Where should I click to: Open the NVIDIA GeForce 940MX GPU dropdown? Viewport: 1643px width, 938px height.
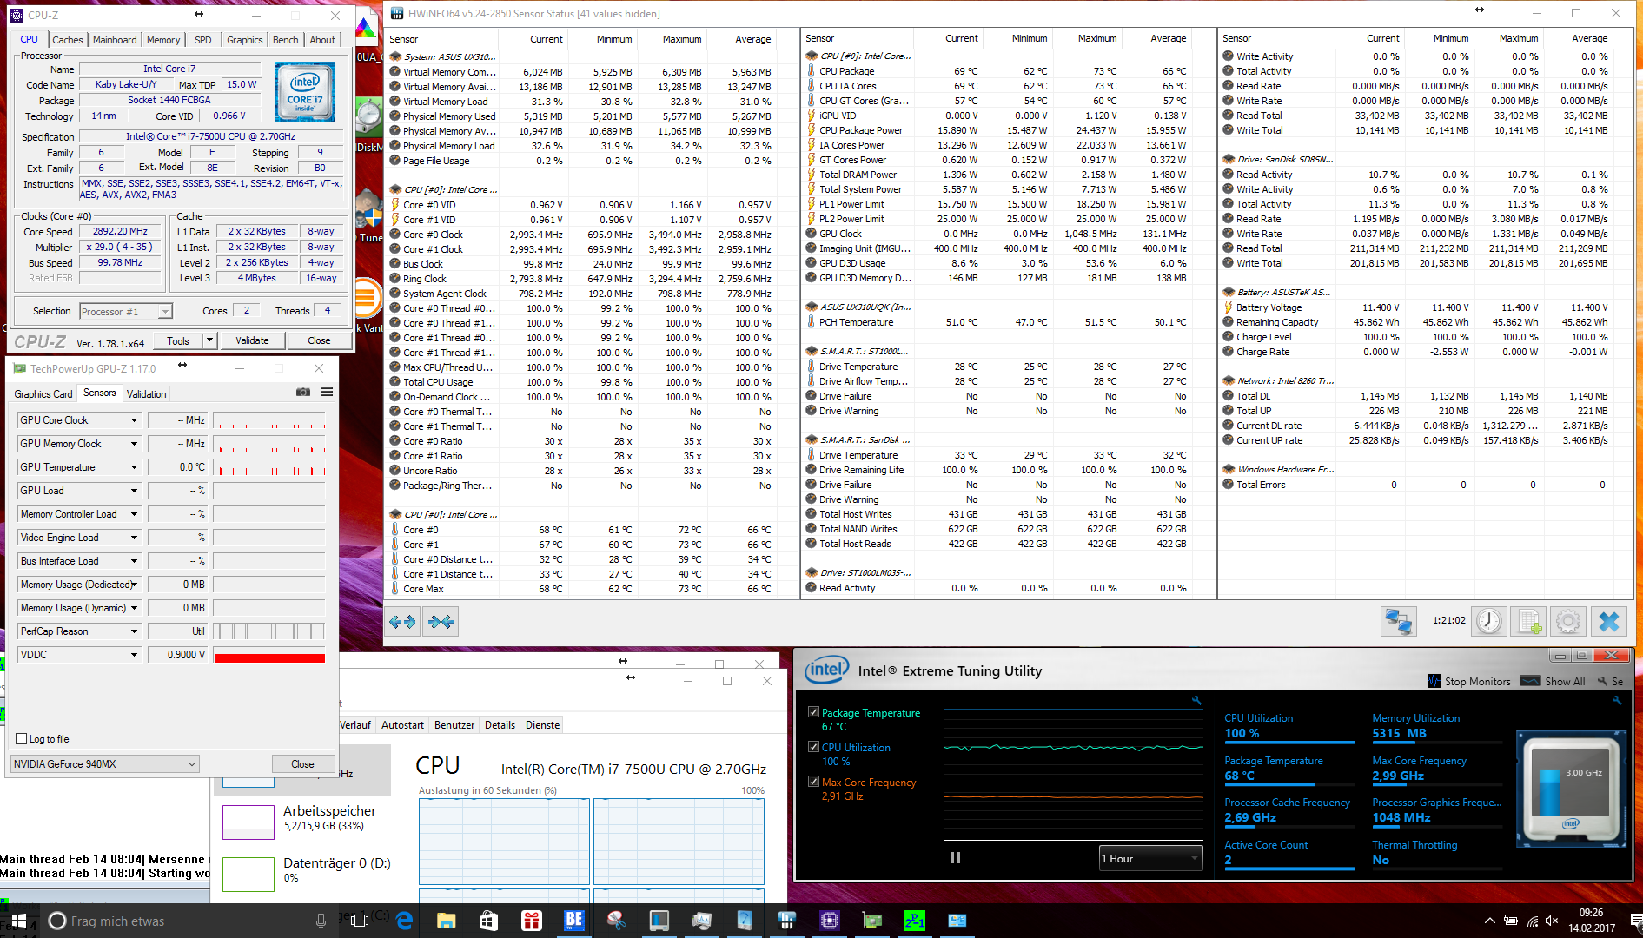pos(104,764)
